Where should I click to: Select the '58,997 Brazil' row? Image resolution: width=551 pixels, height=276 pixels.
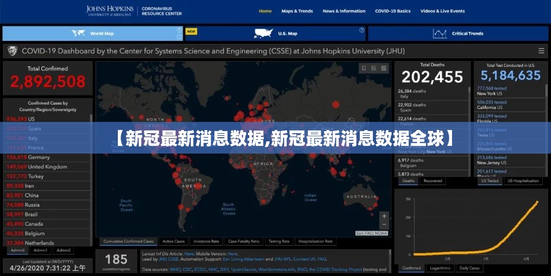click(x=47, y=214)
